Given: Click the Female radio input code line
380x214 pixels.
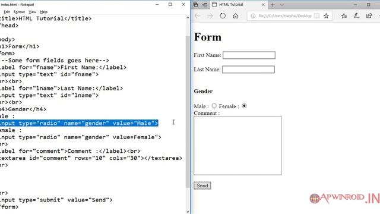Looking at the screenshot, I should pos(81,137).
